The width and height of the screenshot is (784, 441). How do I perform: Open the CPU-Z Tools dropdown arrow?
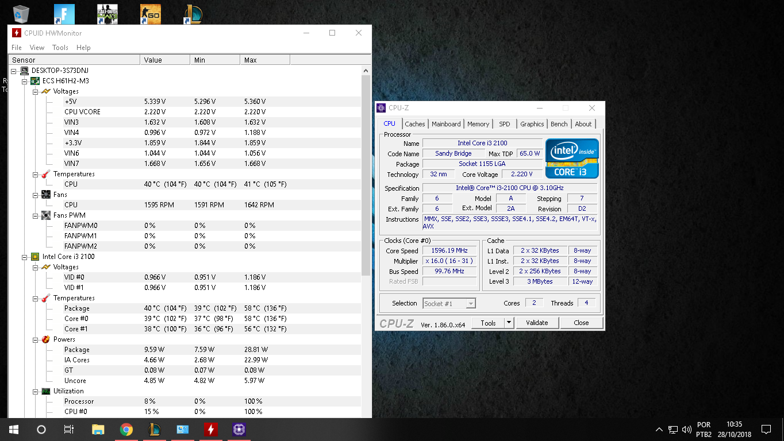tap(509, 323)
